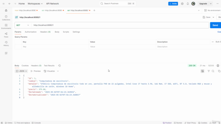Click the filter response icon
Viewport: 221px width, 124px height.
(x=209, y=71)
